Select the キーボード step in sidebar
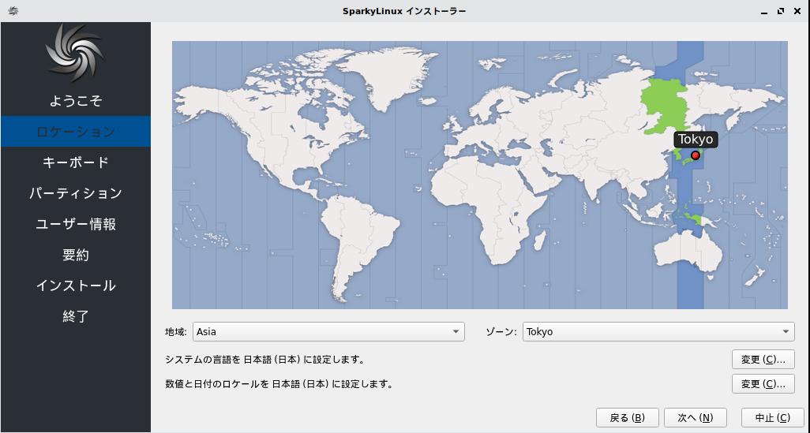 pos(76,162)
